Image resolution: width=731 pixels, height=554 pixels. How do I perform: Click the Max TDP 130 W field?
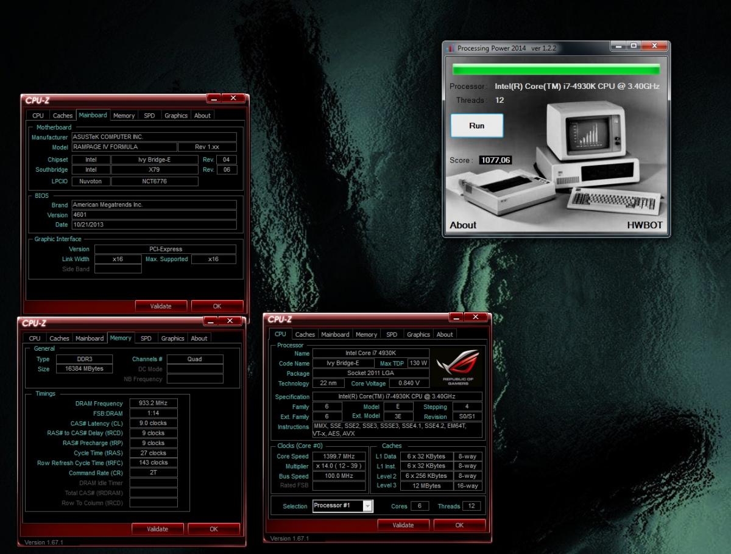point(418,363)
